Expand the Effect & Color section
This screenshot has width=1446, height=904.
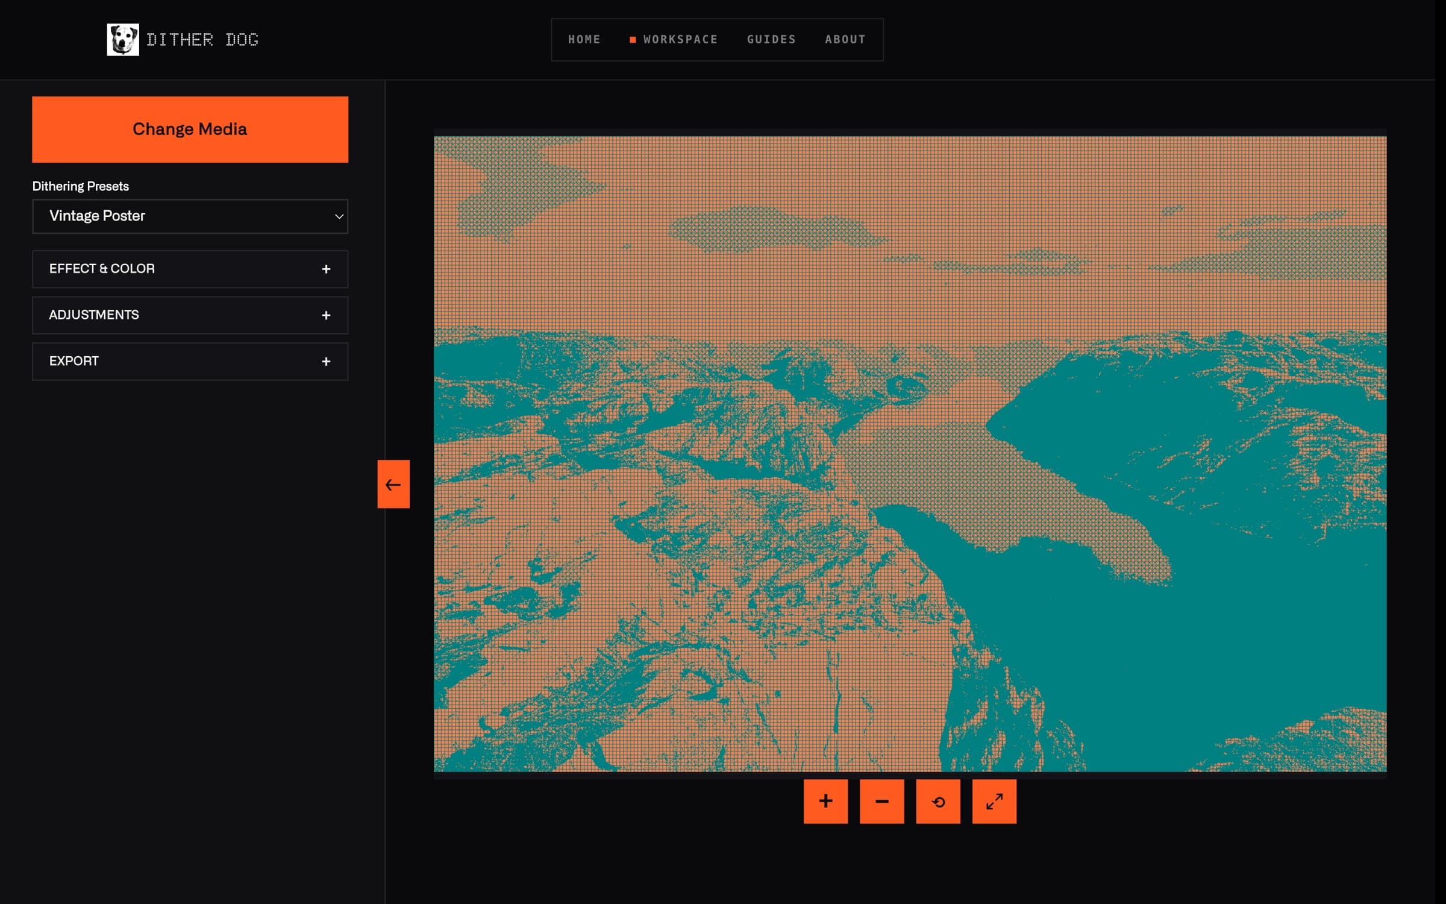click(190, 269)
